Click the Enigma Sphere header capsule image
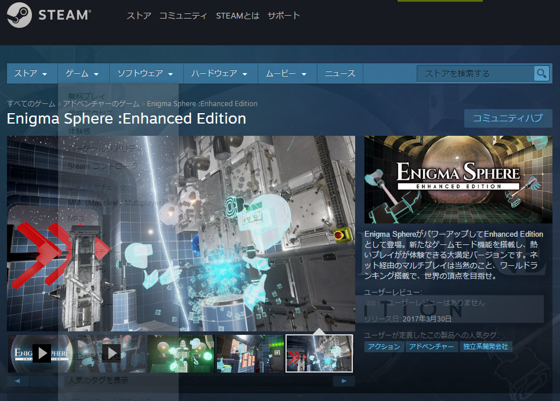The image size is (560, 401). (458, 179)
